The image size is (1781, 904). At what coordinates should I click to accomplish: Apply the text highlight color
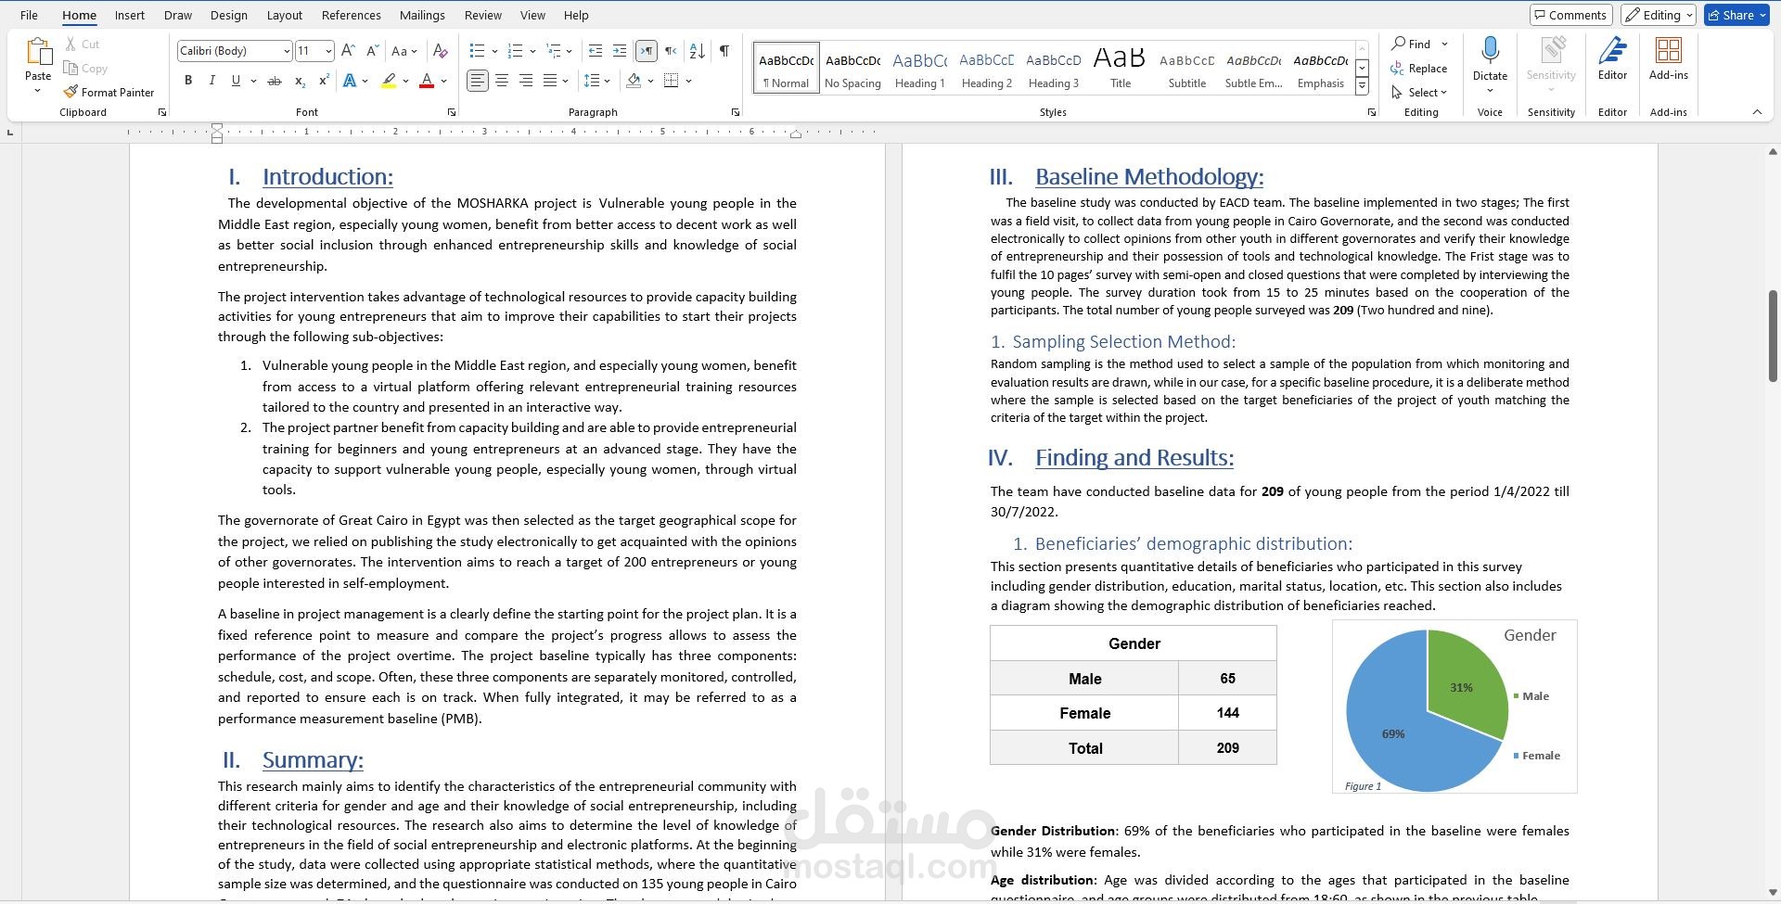(x=388, y=81)
